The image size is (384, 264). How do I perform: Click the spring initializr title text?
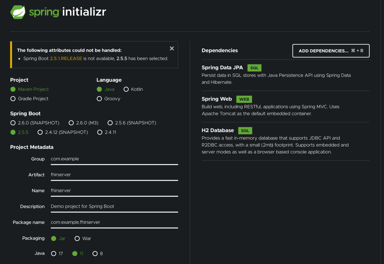click(68, 12)
